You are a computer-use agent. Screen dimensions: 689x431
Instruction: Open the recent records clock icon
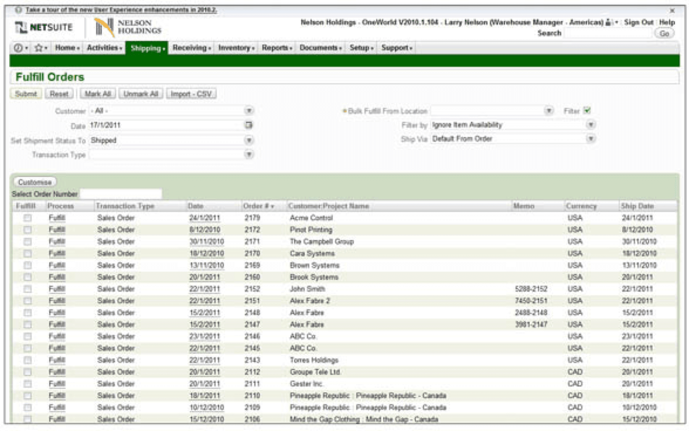(x=18, y=48)
